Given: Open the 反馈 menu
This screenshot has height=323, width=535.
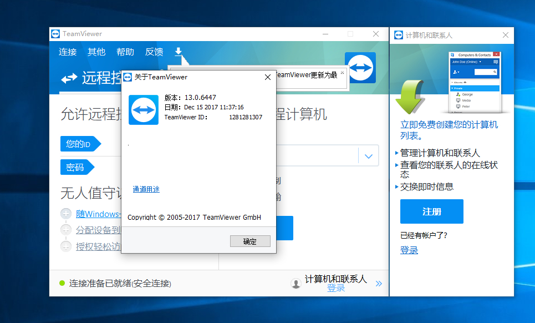Looking at the screenshot, I should click(154, 52).
